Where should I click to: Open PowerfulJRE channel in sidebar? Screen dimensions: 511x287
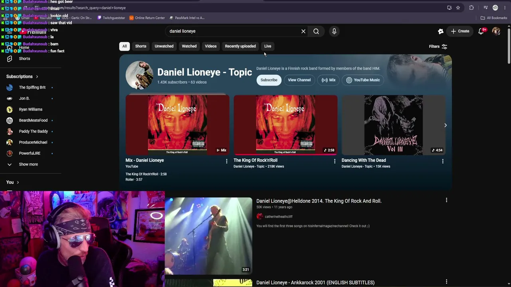click(30, 153)
